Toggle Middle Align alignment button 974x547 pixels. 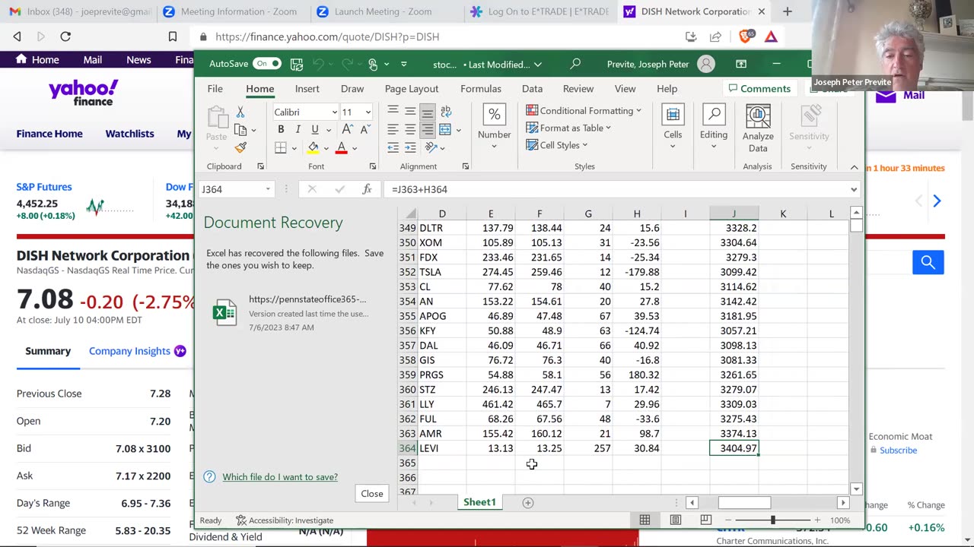pos(410,112)
